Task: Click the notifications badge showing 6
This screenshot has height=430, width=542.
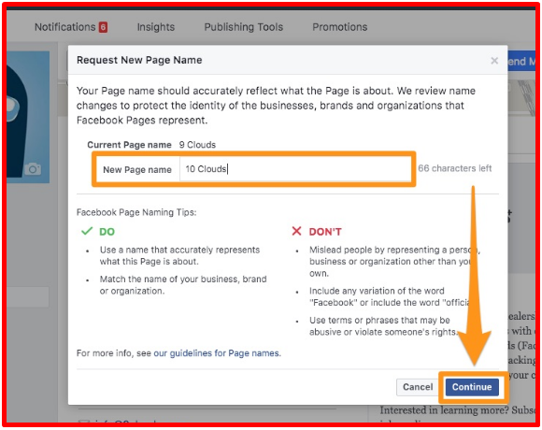Action: click(103, 27)
